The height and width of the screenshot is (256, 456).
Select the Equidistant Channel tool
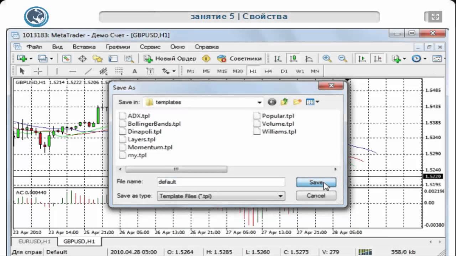104,71
